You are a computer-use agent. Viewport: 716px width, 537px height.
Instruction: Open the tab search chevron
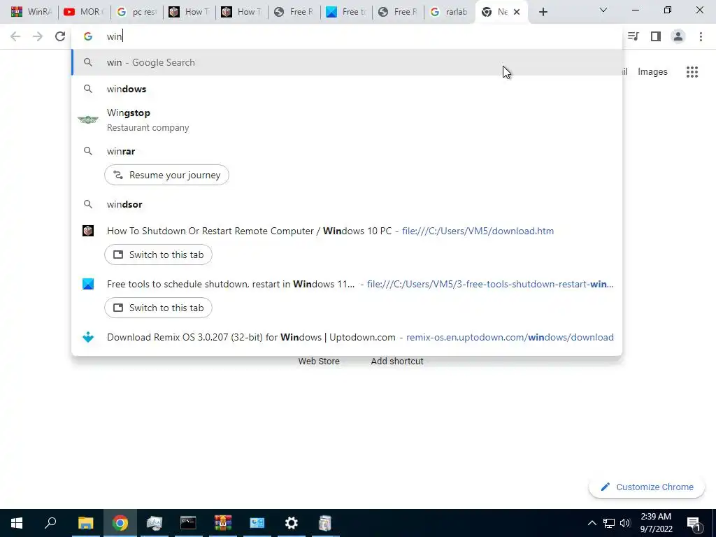pyautogui.click(x=603, y=10)
